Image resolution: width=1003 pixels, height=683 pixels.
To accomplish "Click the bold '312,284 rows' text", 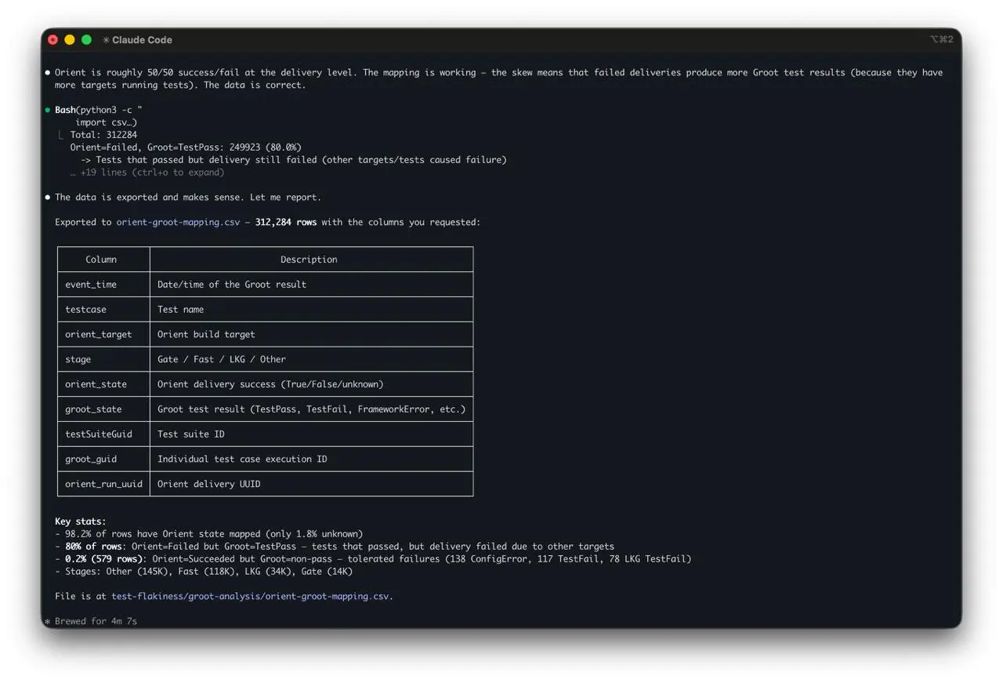I will tap(286, 223).
